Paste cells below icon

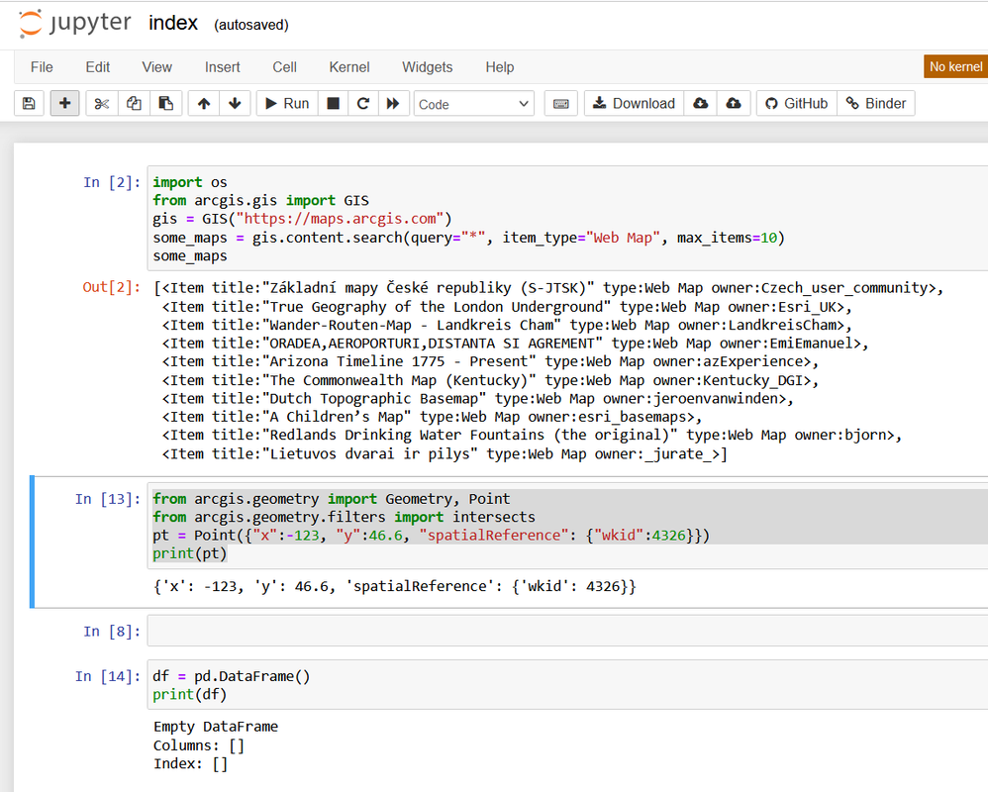(165, 104)
